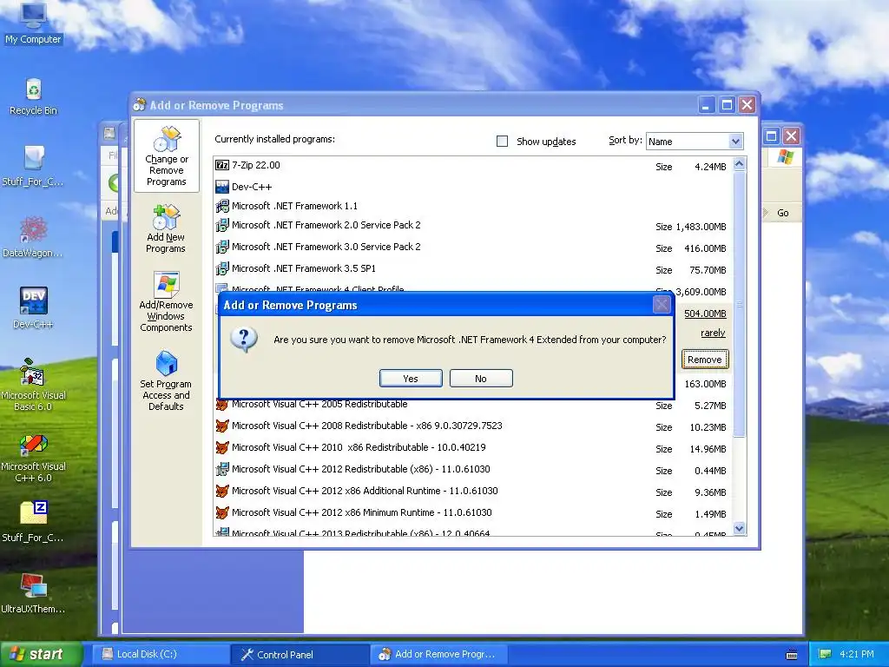
Task: Minimize the Add or Remove Programs window
Action: coord(707,105)
